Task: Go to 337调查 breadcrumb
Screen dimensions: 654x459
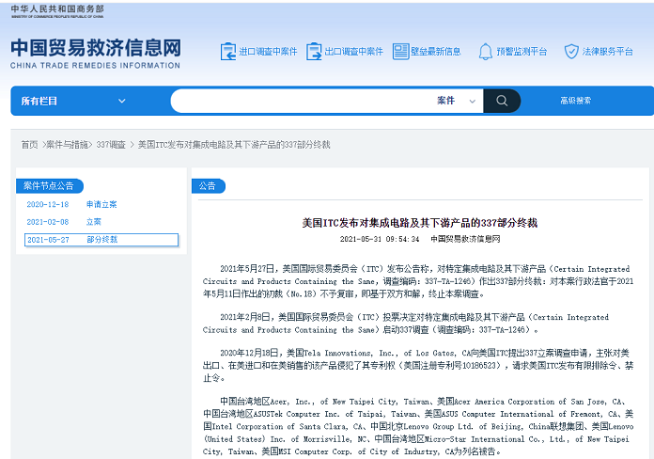Action: click(x=111, y=145)
